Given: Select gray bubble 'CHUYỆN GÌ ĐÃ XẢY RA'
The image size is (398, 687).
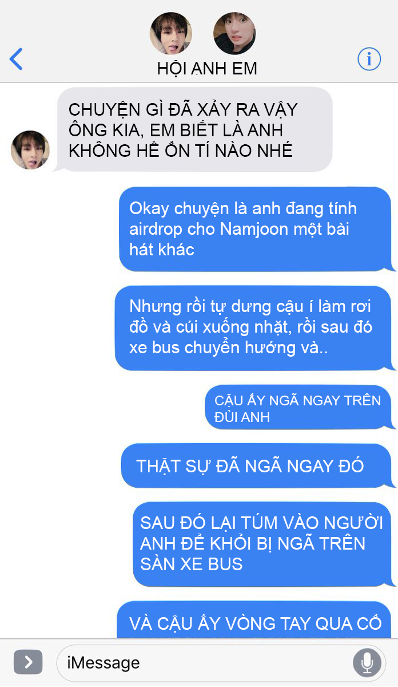Looking at the screenshot, I should 195,129.
